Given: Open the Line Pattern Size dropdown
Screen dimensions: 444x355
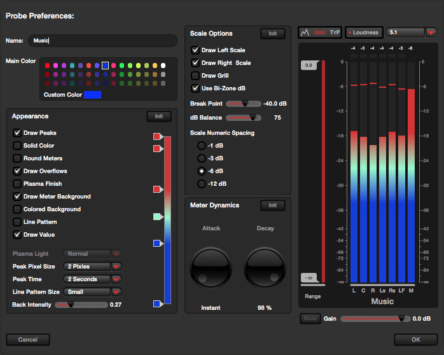Looking at the screenshot, I should point(93,292).
